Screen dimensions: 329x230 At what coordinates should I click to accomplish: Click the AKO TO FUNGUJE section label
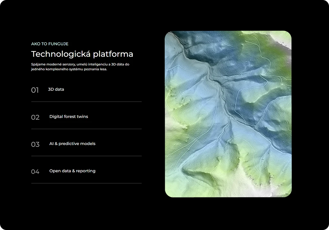(x=50, y=44)
